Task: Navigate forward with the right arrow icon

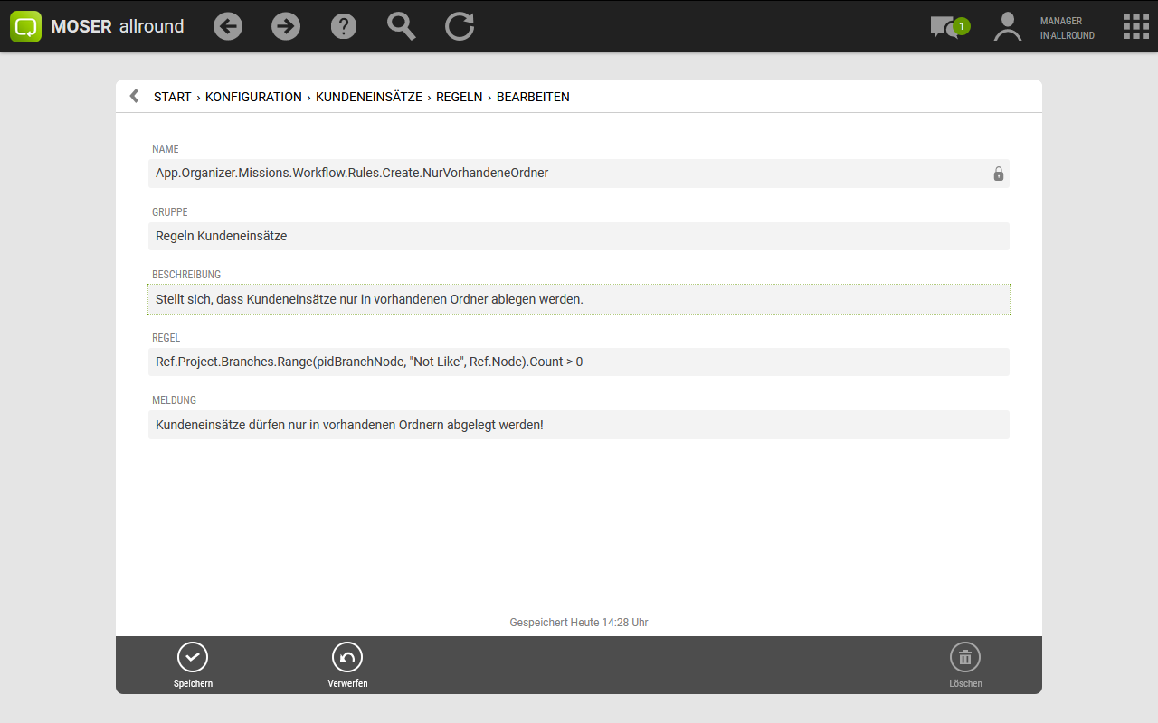Action: (286, 26)
